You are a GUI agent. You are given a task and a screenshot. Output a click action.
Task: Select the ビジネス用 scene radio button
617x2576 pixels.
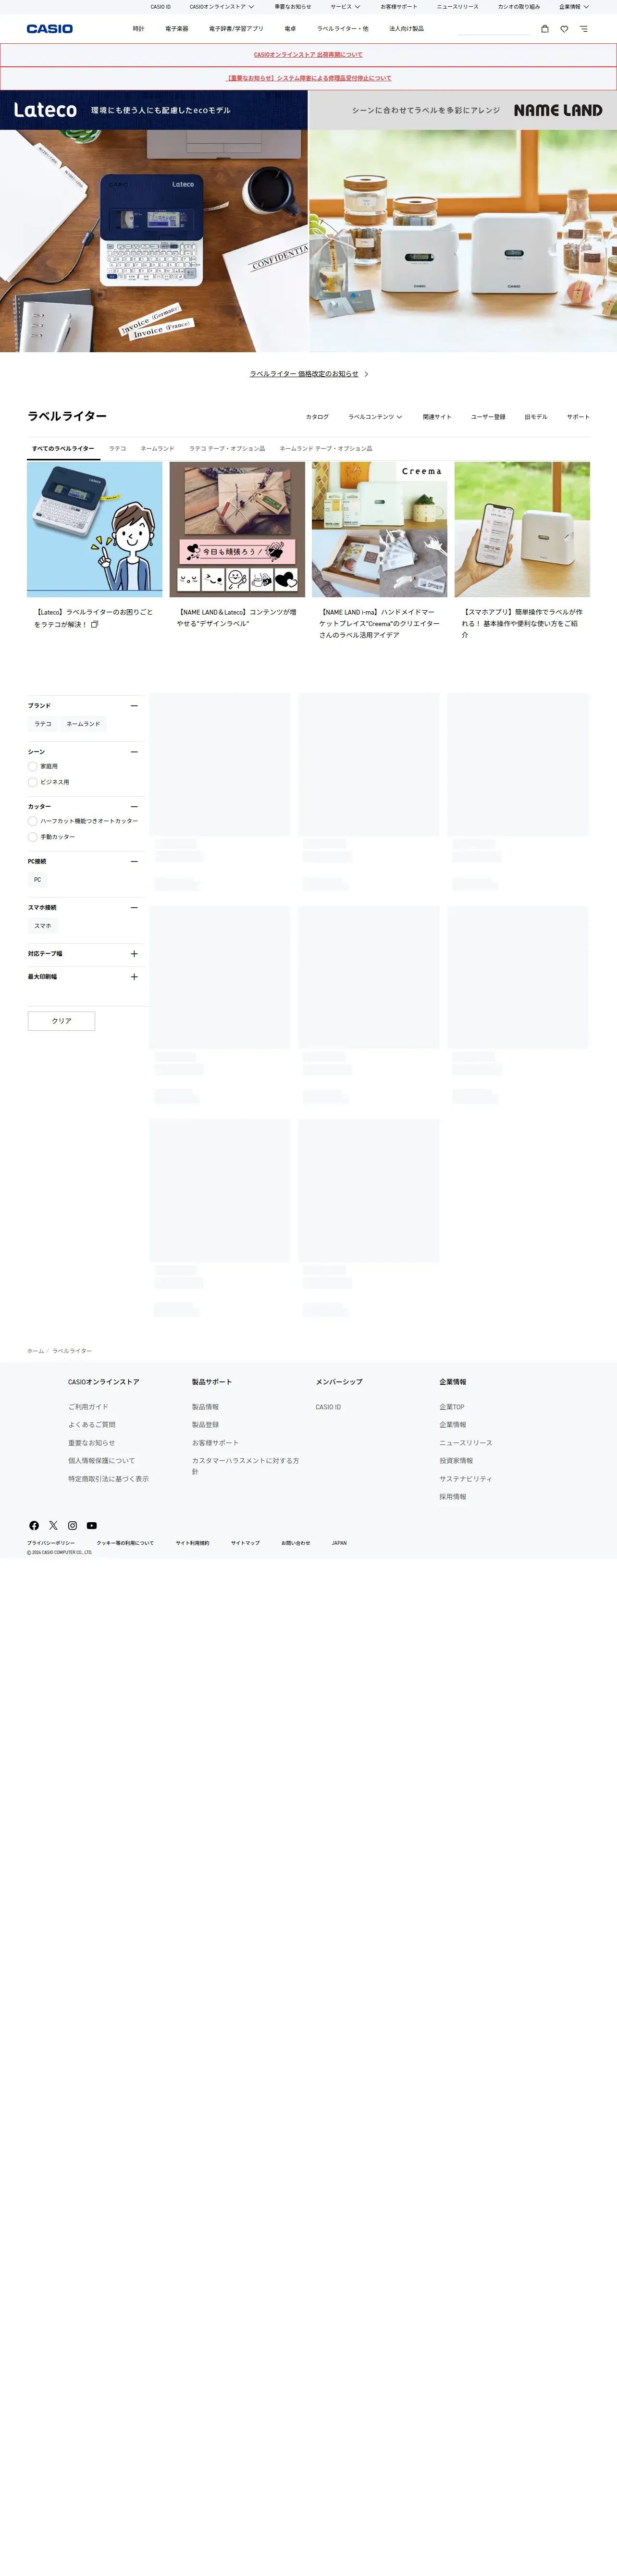coord(33,782)
